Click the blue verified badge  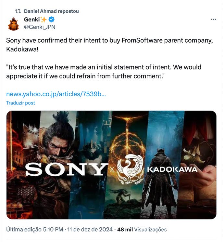point(51,20)
